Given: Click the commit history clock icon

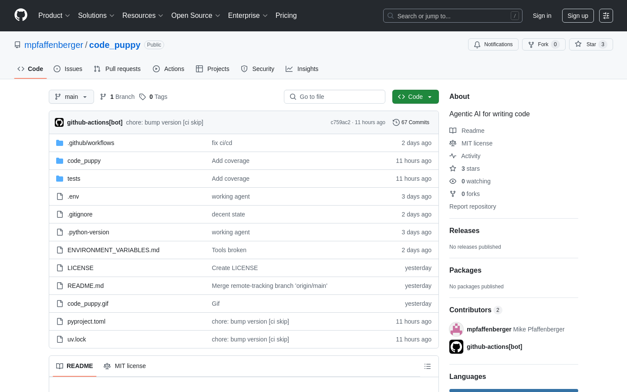Looking at the screenshot, I should click(x=396, y=122).
